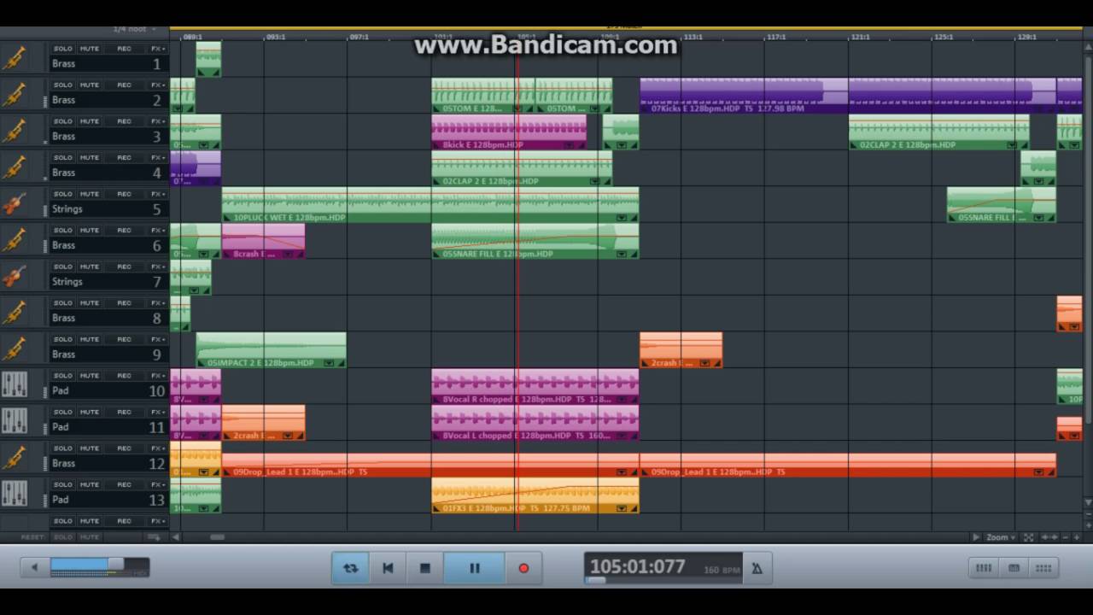Open the menu arrow on the 05IMPACT 2 clip
This screenshot has width=1093, height=615.
(x=329, y=363)
